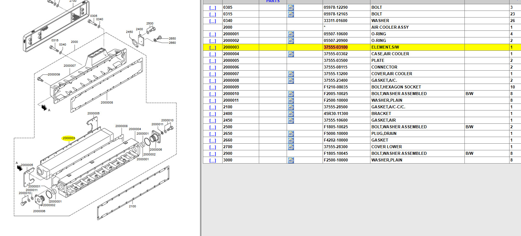Open INFO icon for Gasket 2660
Screen dimensions: 521x236
291,140
